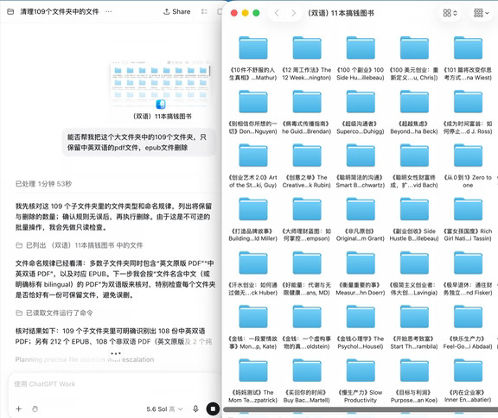The image size is (498, 418).
Task: Click the three-dots expand indicator above composer
Action: tap(116, 353)
